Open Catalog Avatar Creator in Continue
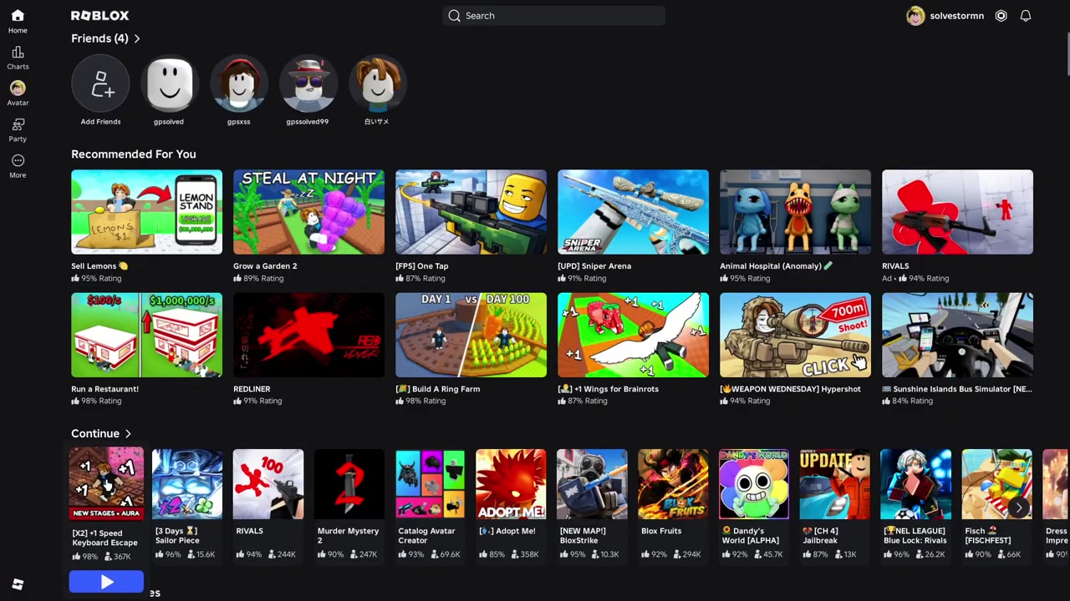This screenshot has width=1070, height=601. 431,484
